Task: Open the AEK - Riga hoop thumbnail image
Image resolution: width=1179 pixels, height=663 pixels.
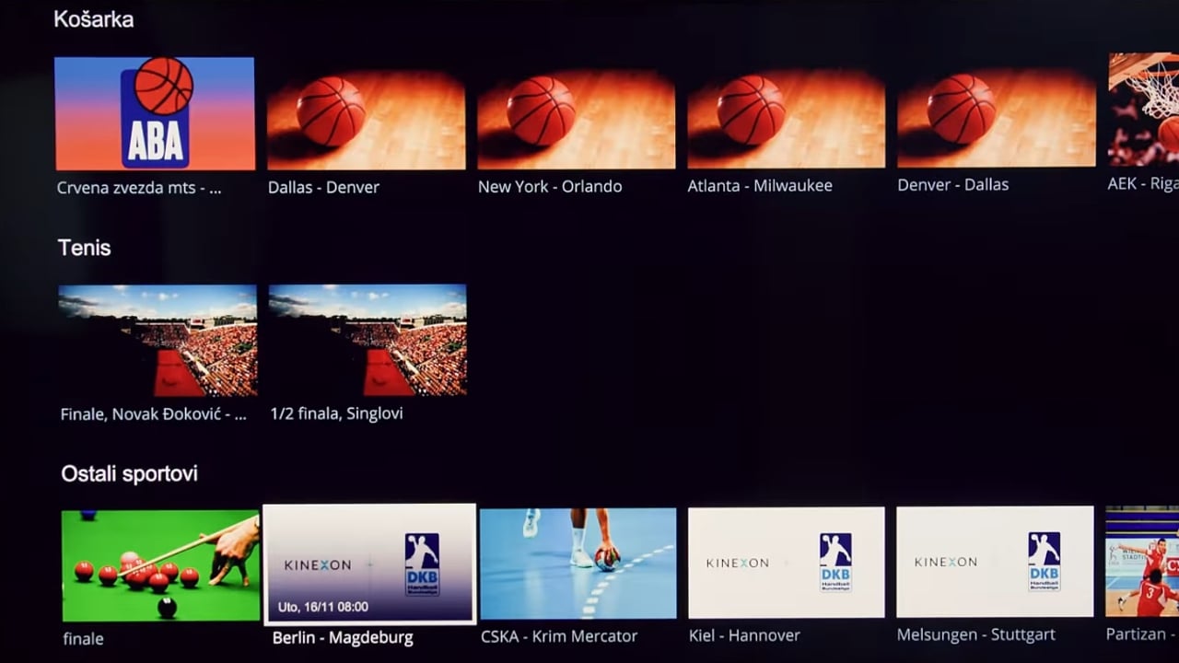Action: point(1143,109)
